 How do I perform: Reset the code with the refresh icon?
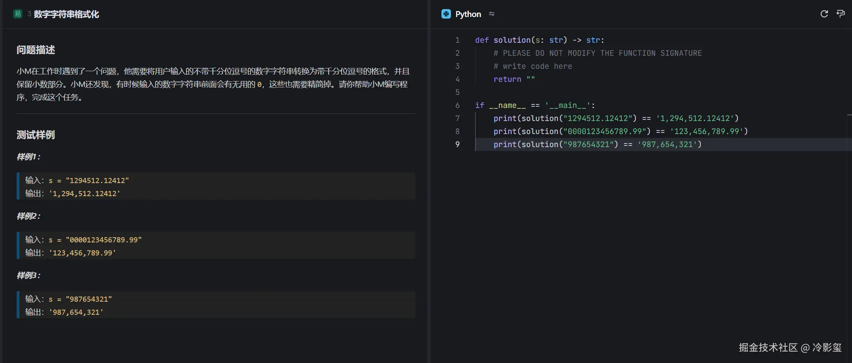click(824, 14)
